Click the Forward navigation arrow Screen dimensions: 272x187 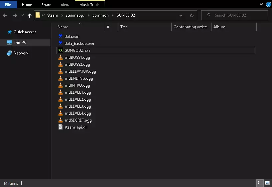pos(15,15)
